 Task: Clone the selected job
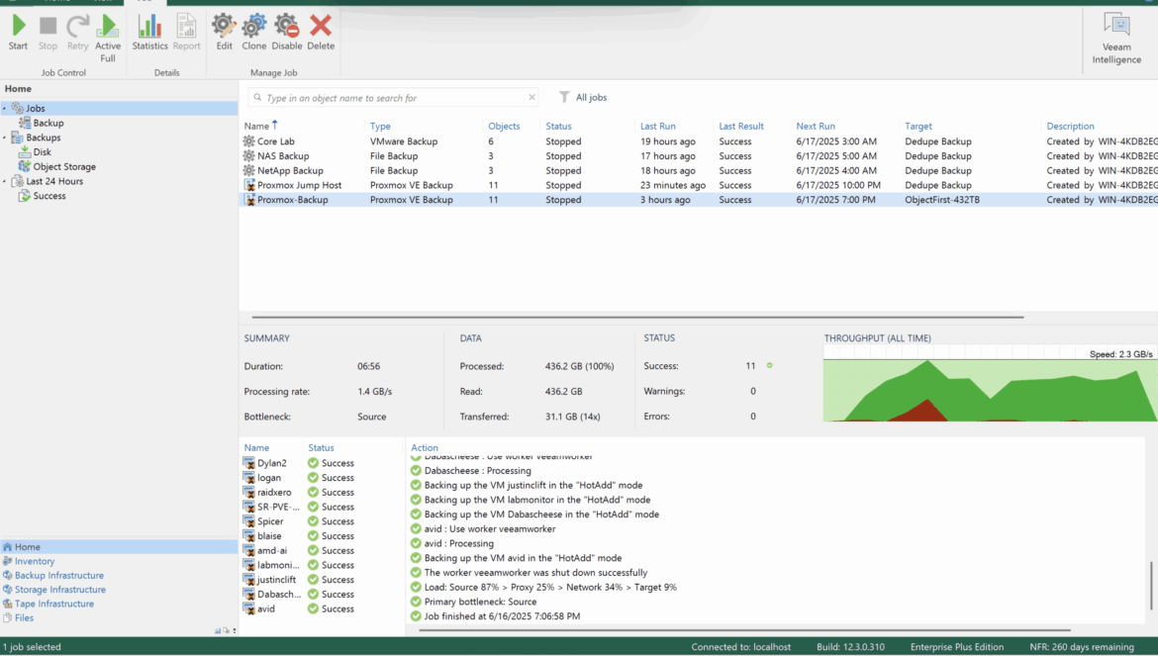click(254, 34)
